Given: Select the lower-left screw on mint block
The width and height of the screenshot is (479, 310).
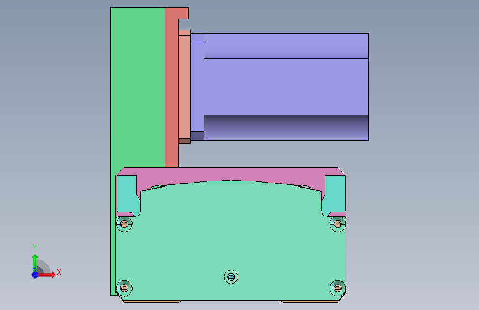Looking at the screenshot, I should pos(124,288).
